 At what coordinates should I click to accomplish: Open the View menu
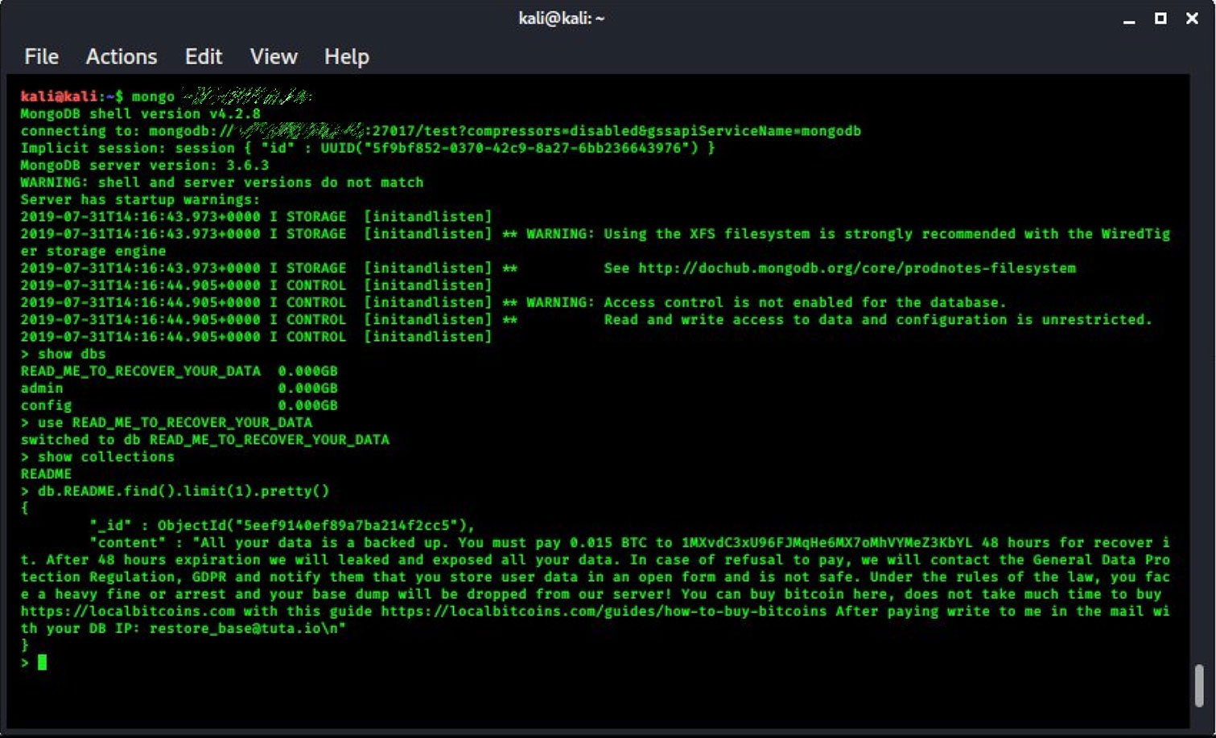pyautogui.click(x=274, y=56)
